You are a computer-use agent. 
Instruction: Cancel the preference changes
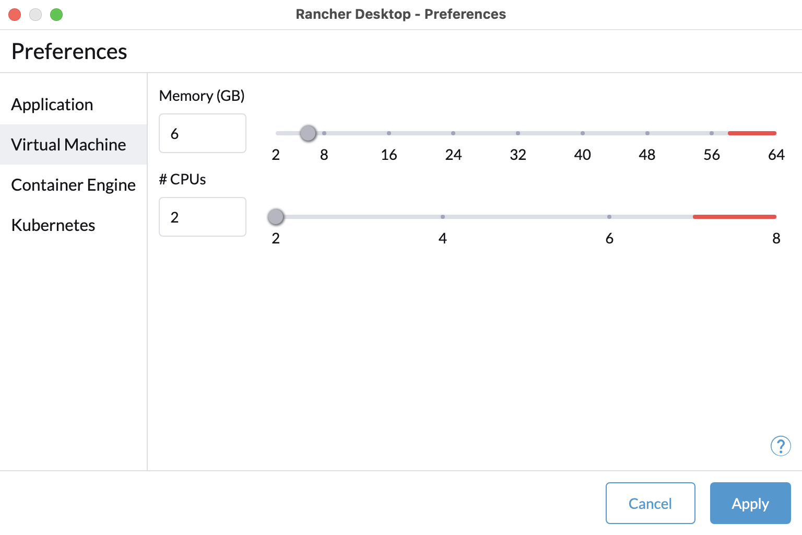tap(650, 503)
